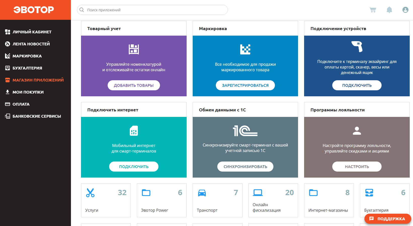
Task: Click the Эвотор logo
Action: (34, 10)
